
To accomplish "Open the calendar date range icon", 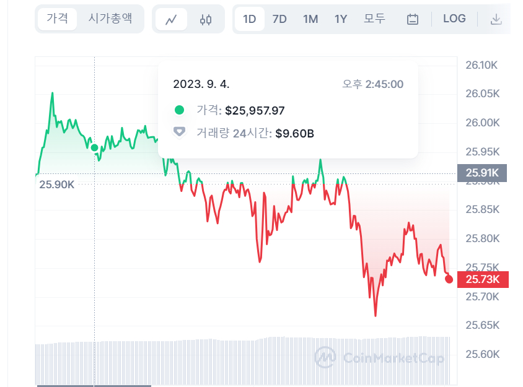I will (411, 19).
